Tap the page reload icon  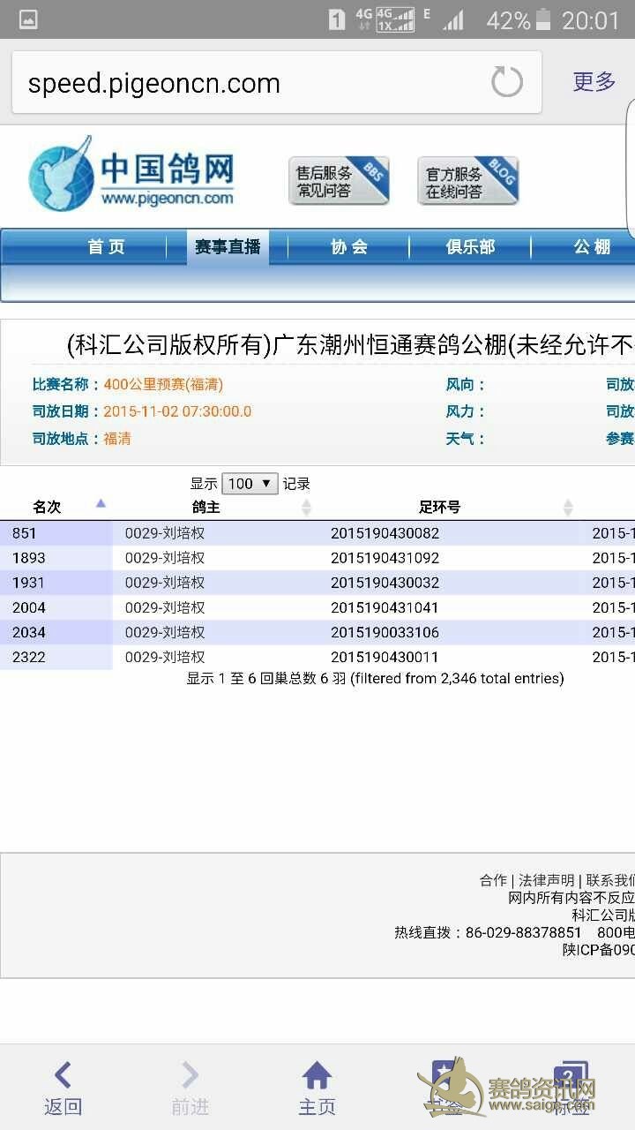507,83
